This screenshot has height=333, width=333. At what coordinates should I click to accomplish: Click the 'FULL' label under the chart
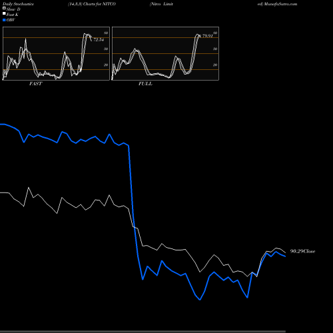click(145, 84)
